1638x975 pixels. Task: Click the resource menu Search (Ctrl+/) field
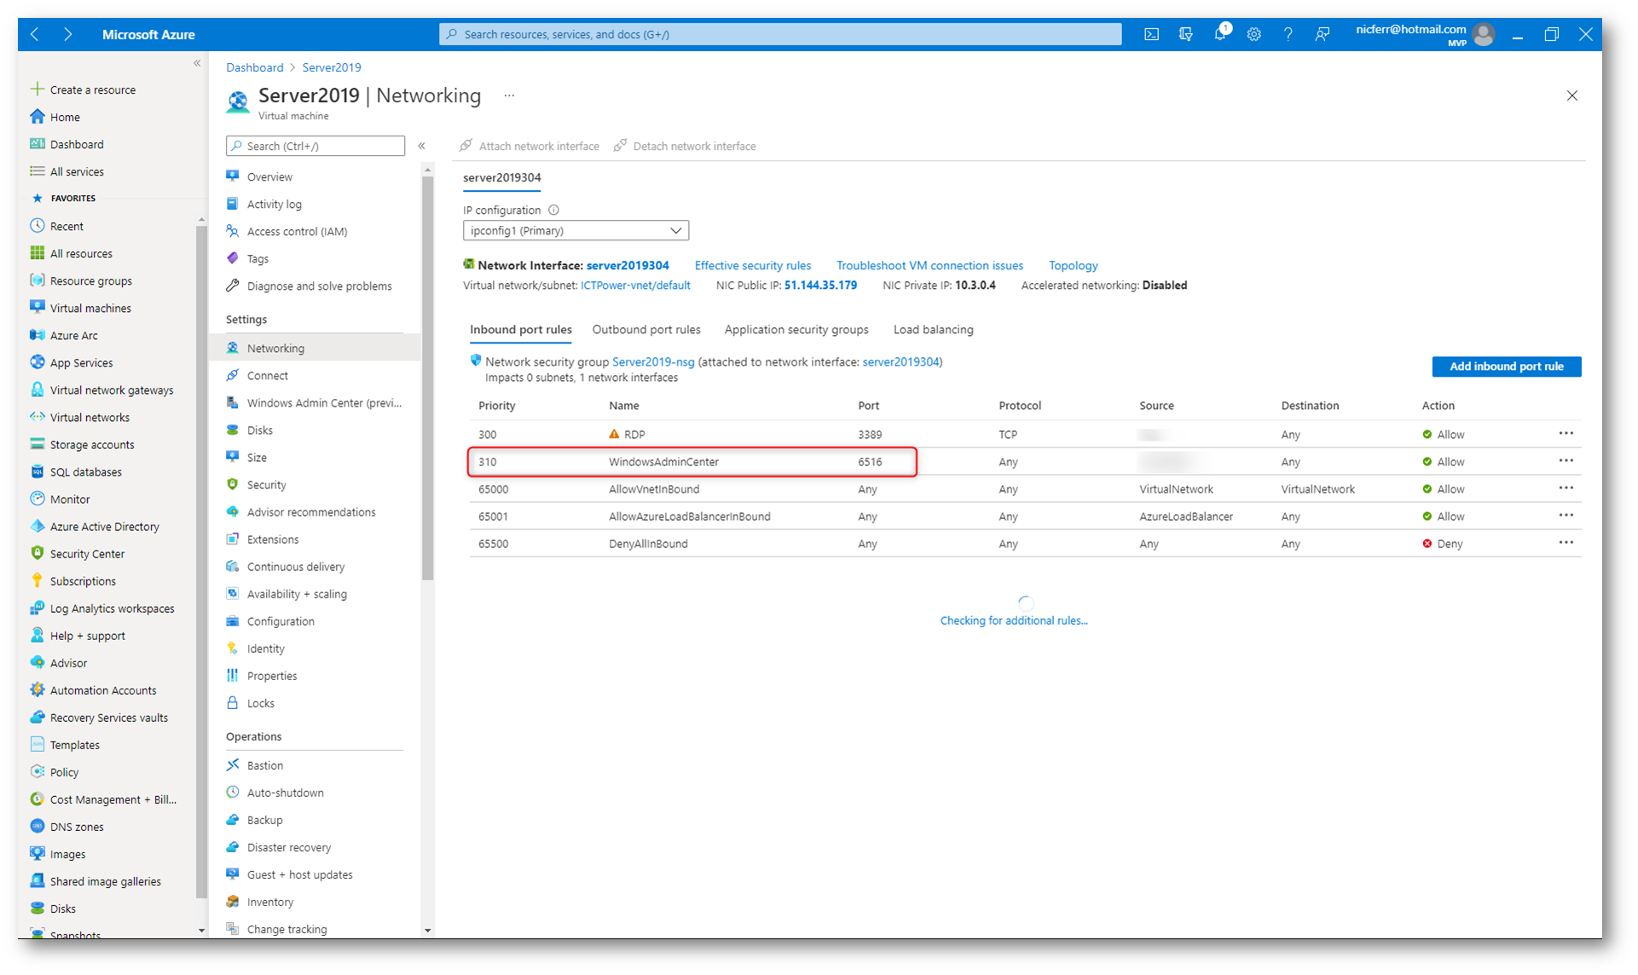(315, 146)
